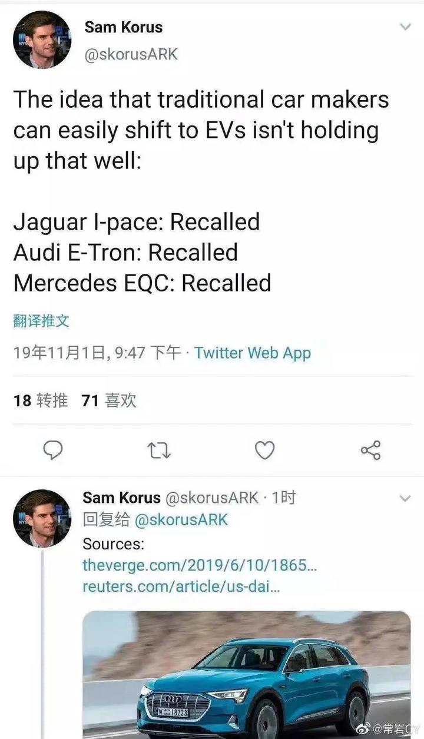The width and height of the screenshot is (424, 739).
Task: View the 71 喜欢 likes list
Action: (x=109, y=401)
